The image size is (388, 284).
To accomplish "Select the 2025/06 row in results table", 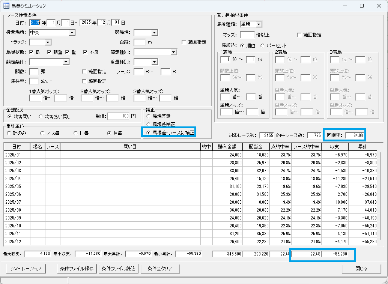I will tap(190, 194).
